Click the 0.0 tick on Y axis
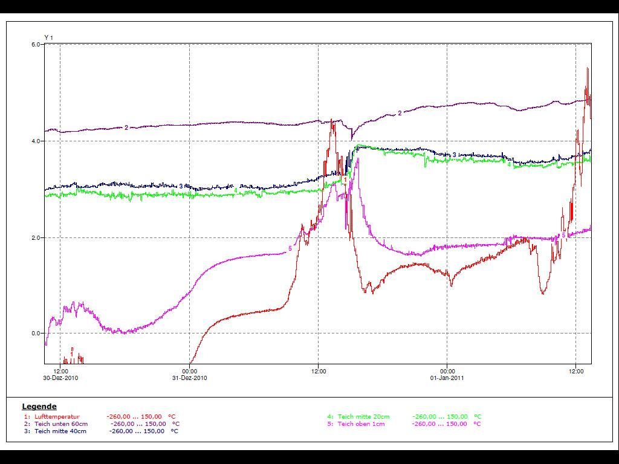 (x=35, y=333)
